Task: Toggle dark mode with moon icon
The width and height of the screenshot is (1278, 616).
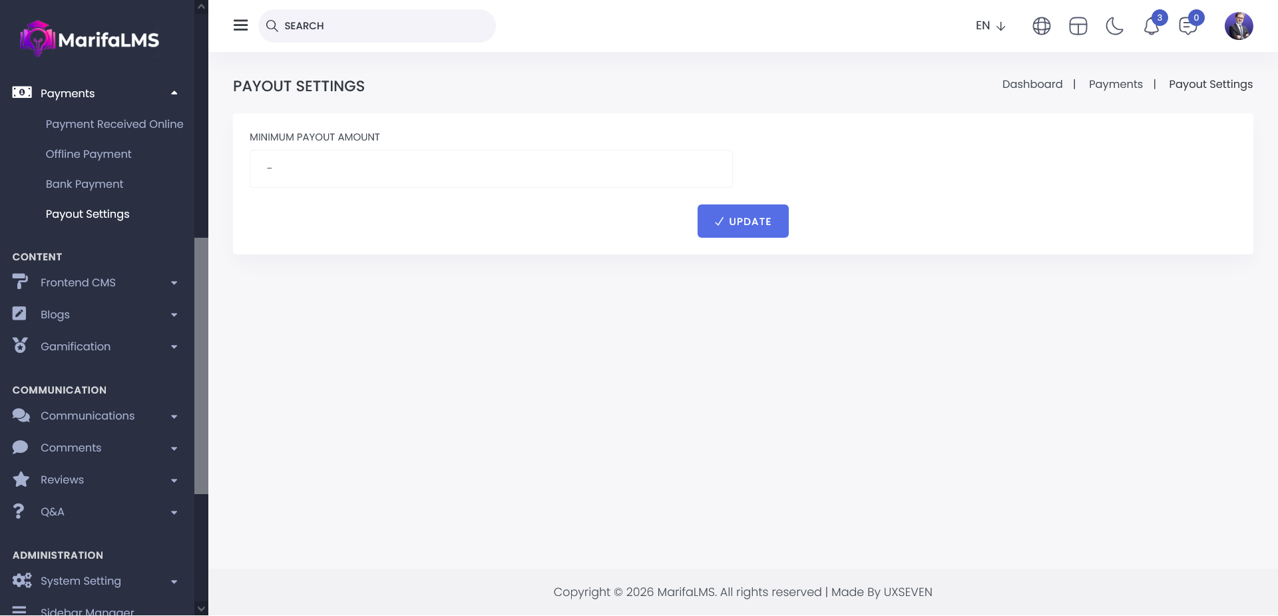Action: coord(1114,26)
